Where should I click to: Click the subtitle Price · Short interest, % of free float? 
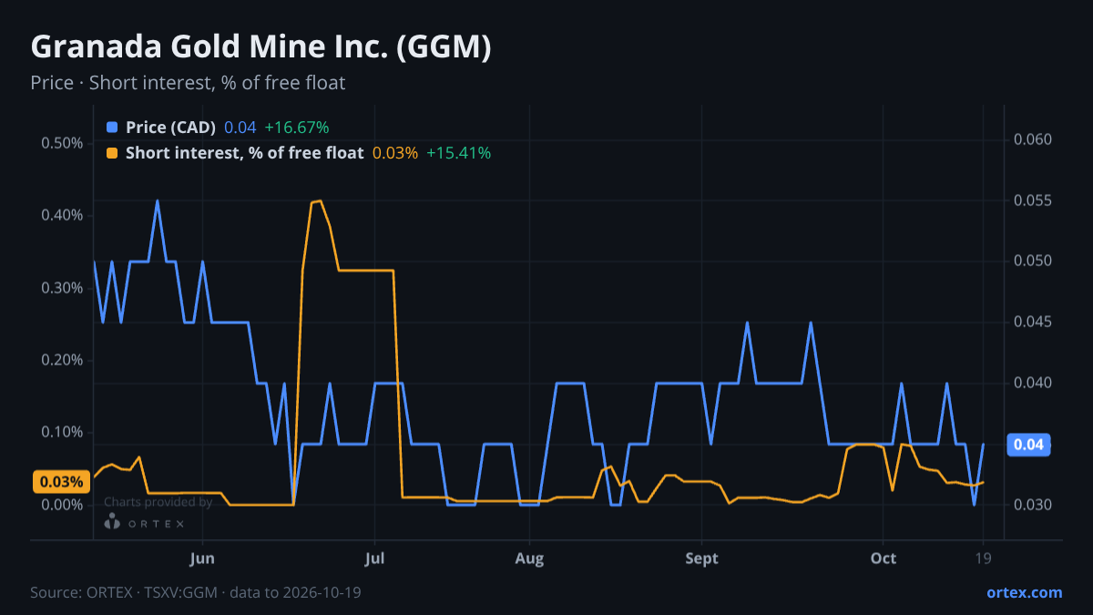(x=188, y=83)
